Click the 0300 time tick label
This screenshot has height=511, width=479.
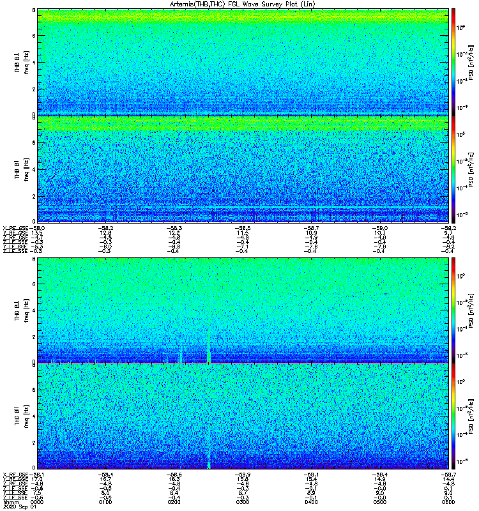(x=243, y=502)
